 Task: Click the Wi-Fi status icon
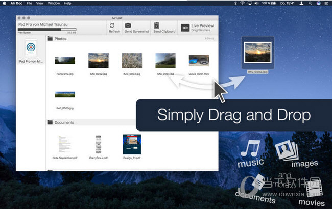pos(243,3)
